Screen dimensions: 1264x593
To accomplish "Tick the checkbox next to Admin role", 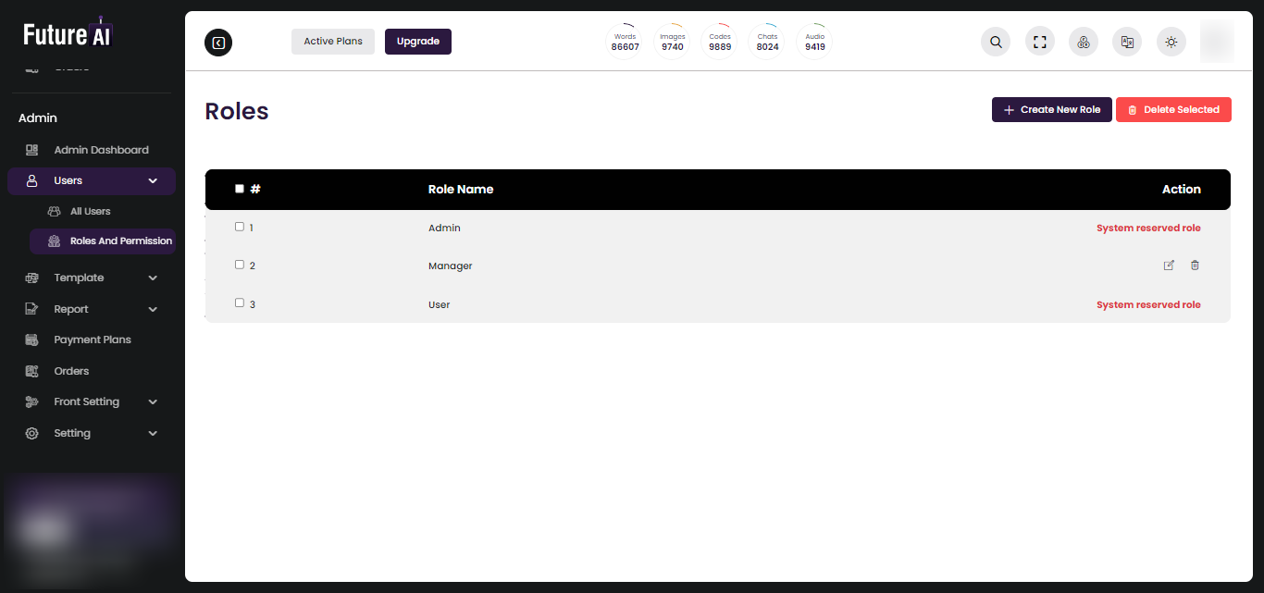I will coord(239,227).
